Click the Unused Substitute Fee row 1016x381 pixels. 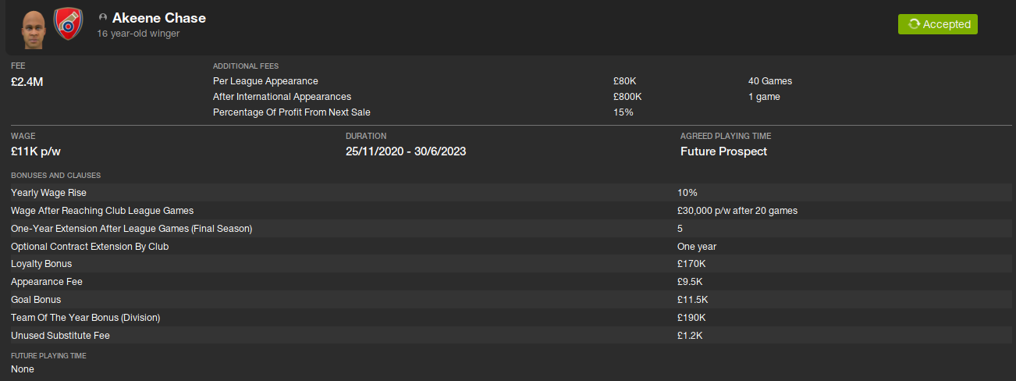[60, 336]
